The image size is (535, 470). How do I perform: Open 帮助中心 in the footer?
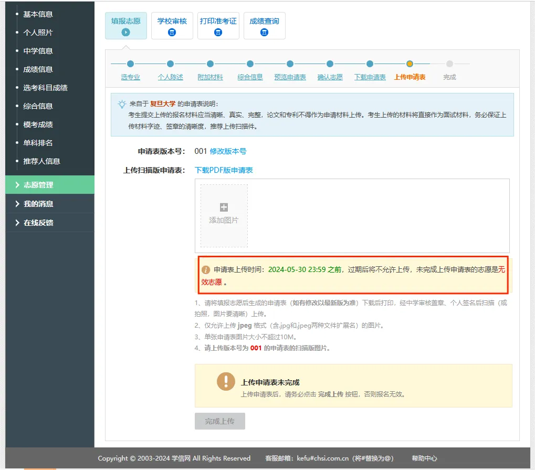point(424,458)
